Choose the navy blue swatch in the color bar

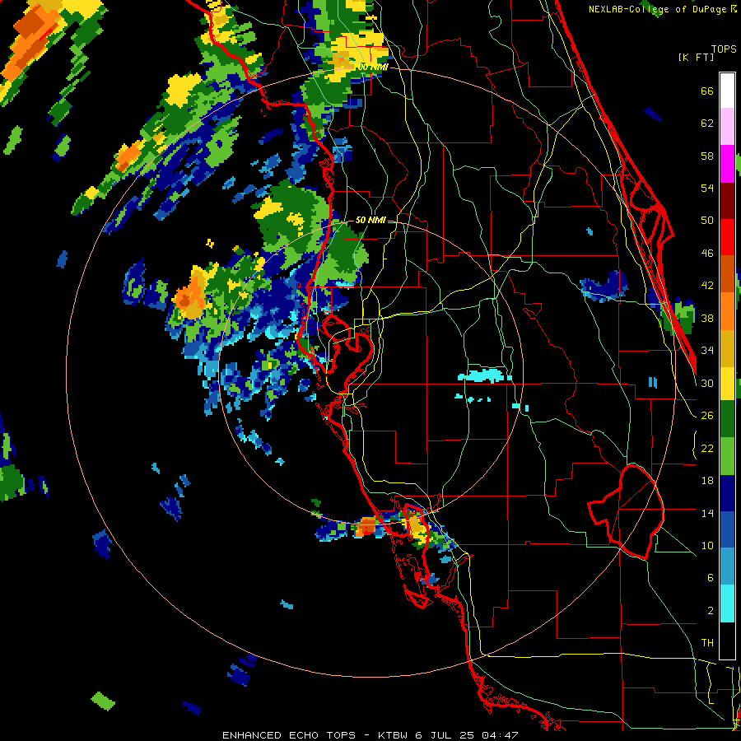pyautogui.click(x=727, y=493)
